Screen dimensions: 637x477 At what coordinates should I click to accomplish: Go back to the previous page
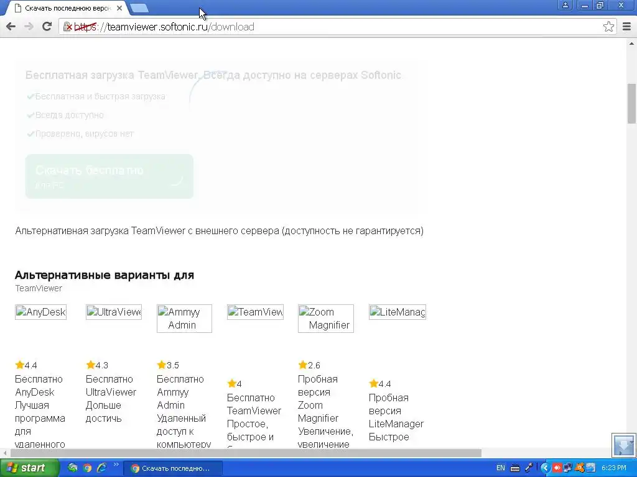tap(11, 27)
